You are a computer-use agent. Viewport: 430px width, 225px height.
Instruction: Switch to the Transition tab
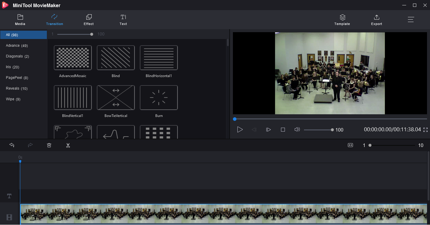(54, 20)
